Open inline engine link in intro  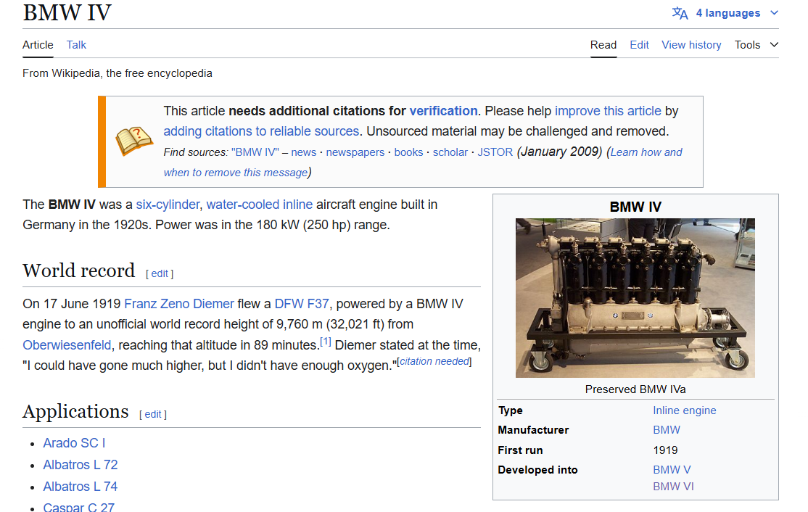coord(297,205)
